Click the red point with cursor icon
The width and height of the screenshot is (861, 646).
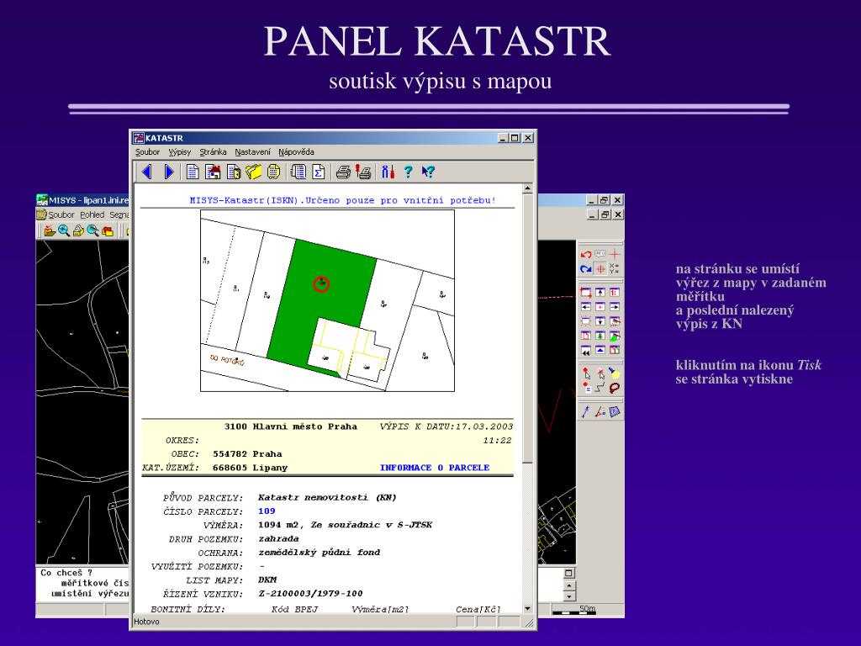(586, 373)
